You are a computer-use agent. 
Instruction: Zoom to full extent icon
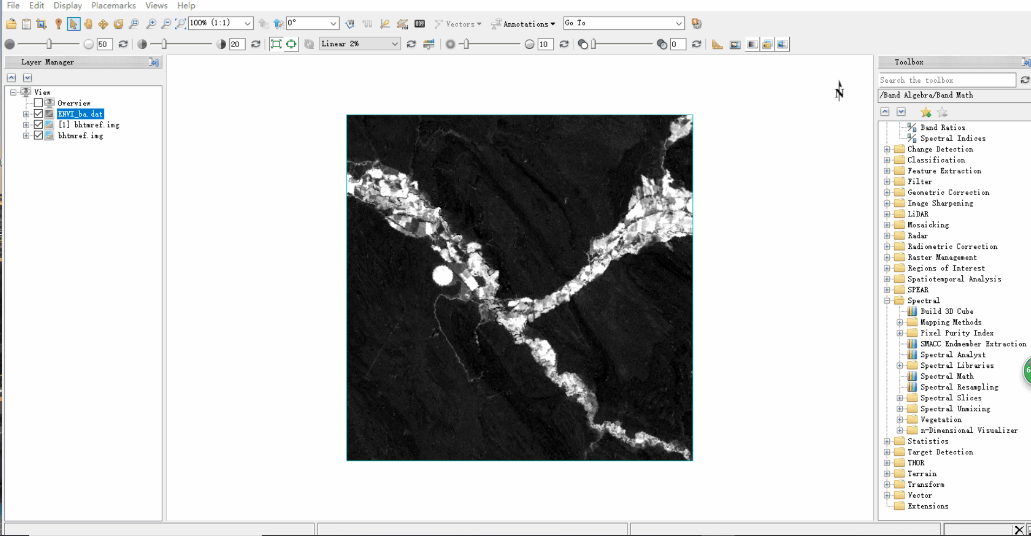[x=181, y=24]
